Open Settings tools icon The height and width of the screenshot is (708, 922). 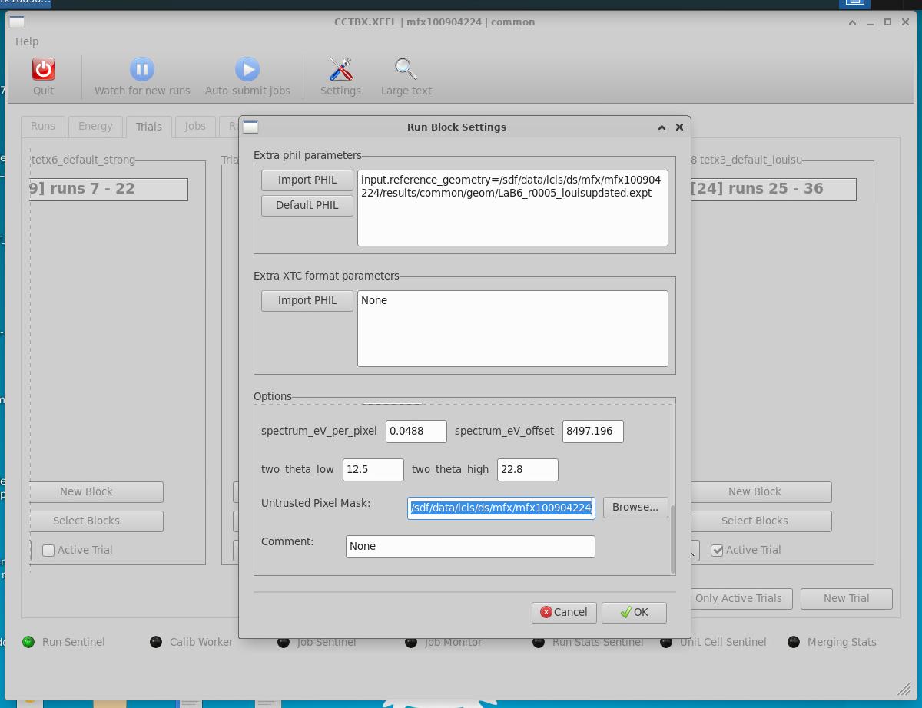click(x=340, y=69)
